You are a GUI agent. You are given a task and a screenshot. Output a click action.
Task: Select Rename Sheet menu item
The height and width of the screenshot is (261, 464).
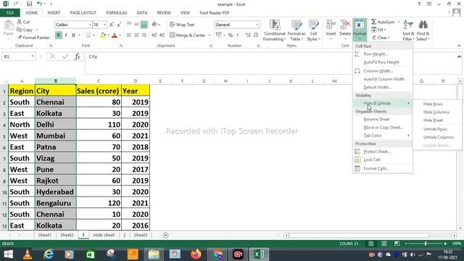[x=383, y=119]
